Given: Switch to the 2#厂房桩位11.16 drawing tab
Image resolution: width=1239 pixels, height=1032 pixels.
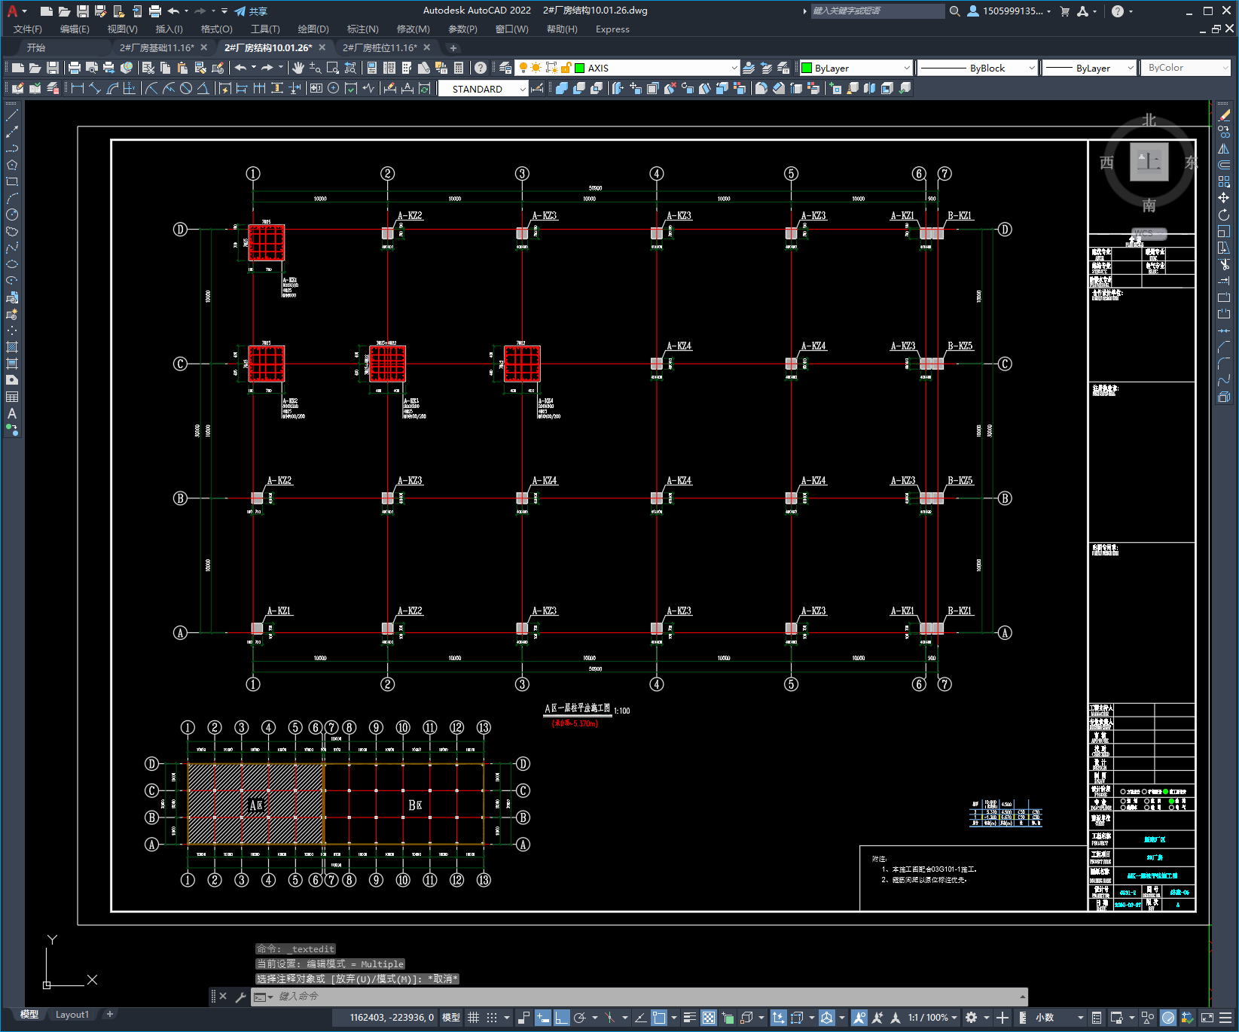Looking at the screenshot, I should [380, 47].
